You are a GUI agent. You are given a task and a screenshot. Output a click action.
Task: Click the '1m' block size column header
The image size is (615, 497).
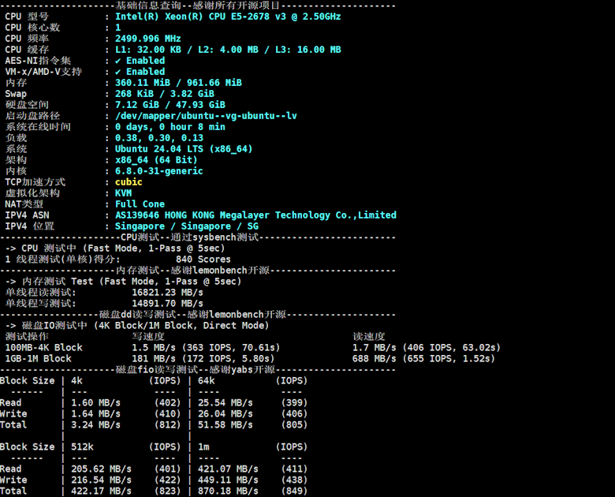pos(203,447)
